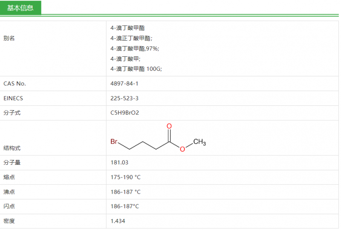
Task: Click the 闪点 row label
Action: click(x=9, y=207)
